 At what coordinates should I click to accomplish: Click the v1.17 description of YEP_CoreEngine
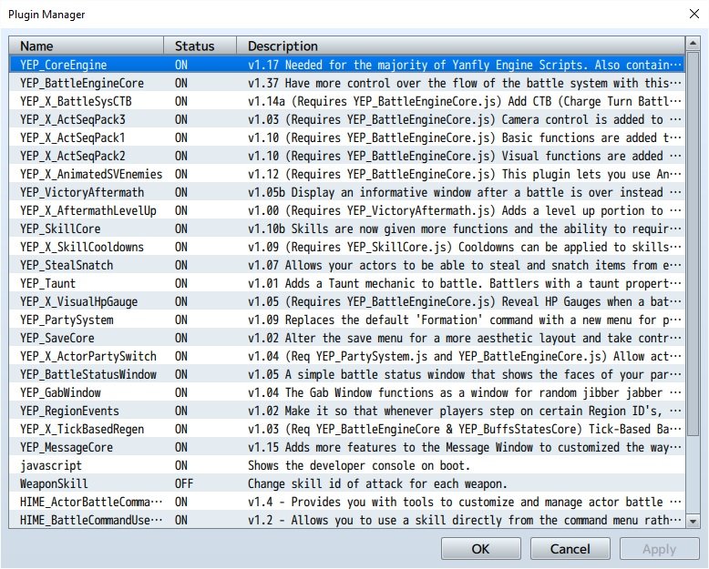(x=465, y=65)
